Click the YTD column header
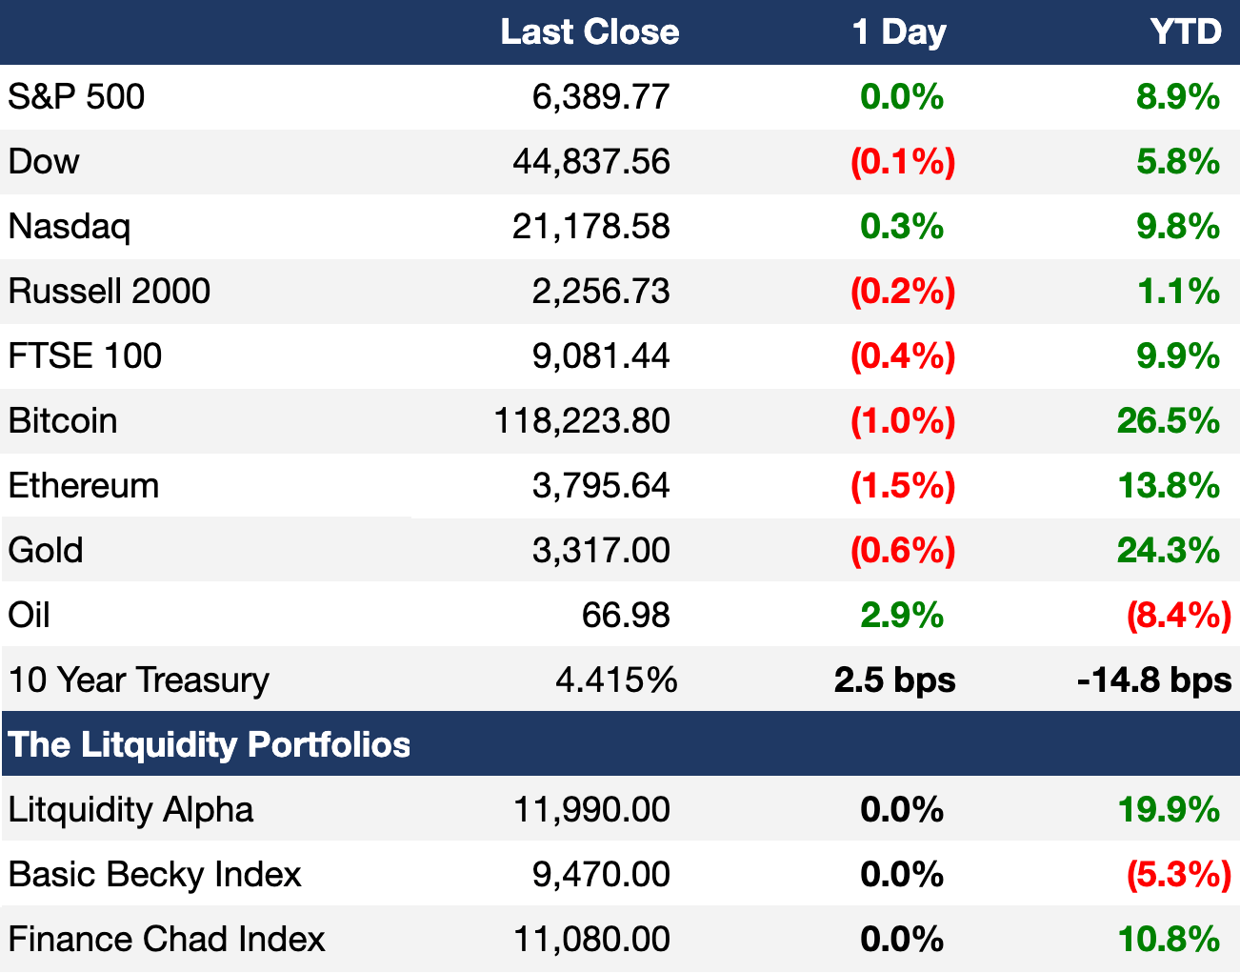 [x=1185, y=32]
